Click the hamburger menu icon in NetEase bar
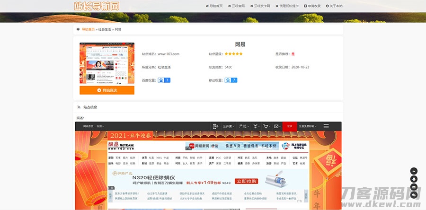Viewport: 426px width, 210px height. click(326, 126)
